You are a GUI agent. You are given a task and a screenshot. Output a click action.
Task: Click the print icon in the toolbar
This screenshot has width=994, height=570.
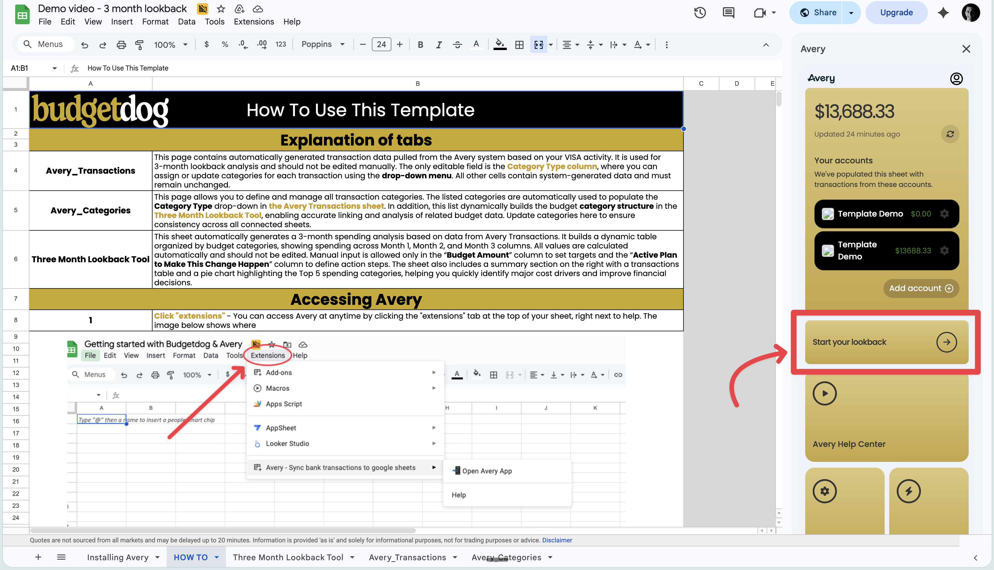pos(121,44)
